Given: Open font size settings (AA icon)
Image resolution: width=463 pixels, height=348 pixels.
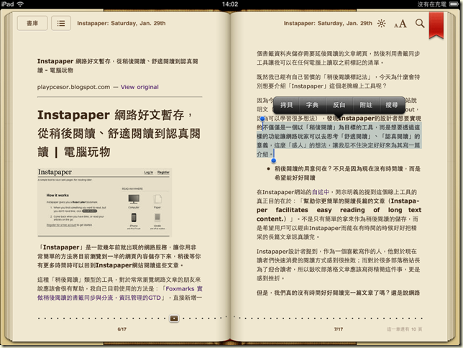Looking at the screenshot, I should coord(400,24).
